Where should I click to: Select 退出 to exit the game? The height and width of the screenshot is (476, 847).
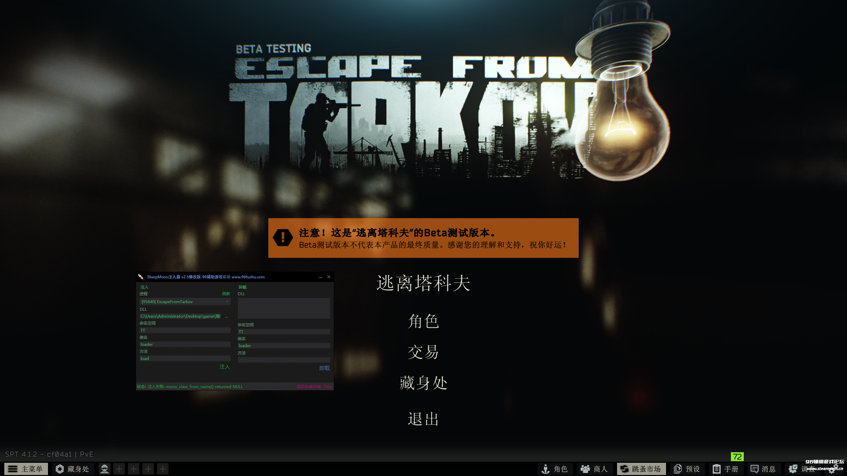point(423,419)
